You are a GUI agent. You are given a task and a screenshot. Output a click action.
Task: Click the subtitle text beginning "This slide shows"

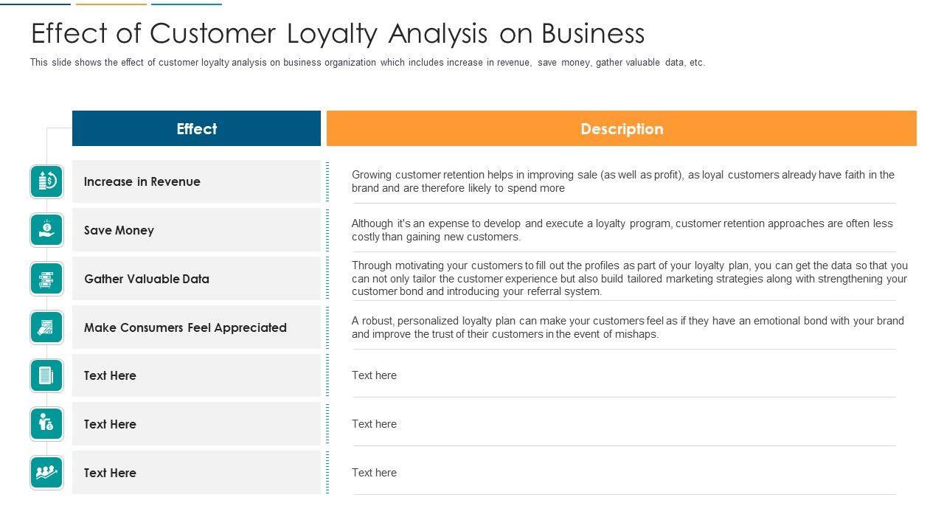click(367, 63)
